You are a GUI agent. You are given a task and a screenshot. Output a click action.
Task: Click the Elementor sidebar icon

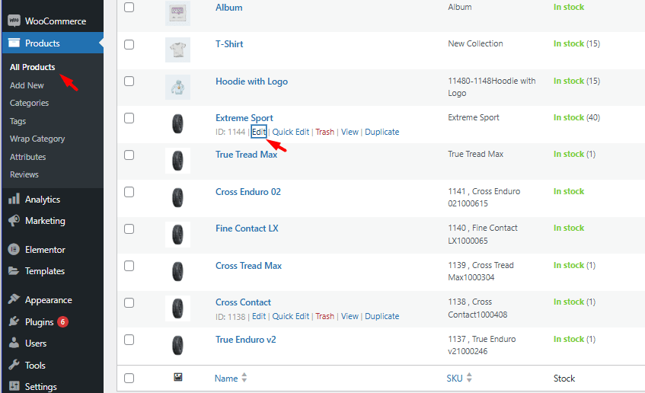[14, 250]
